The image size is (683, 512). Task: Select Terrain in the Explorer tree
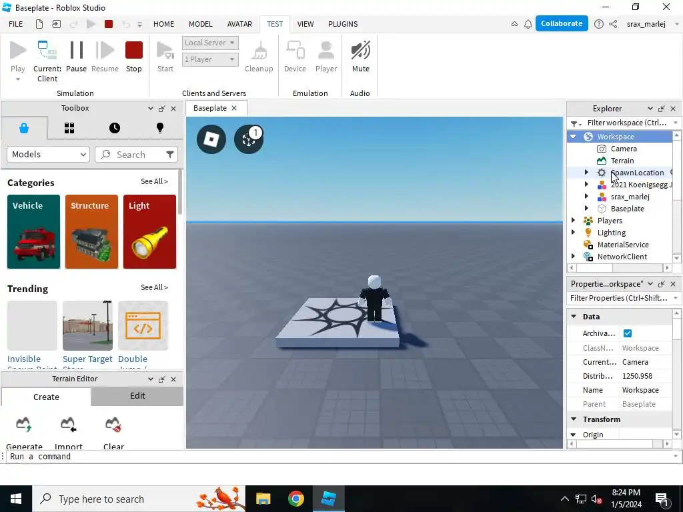tap(622, 161)
